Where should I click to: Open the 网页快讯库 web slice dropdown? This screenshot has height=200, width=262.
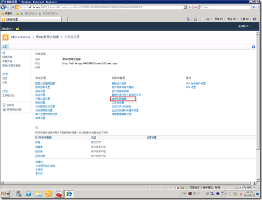click(x=48, y=14)
